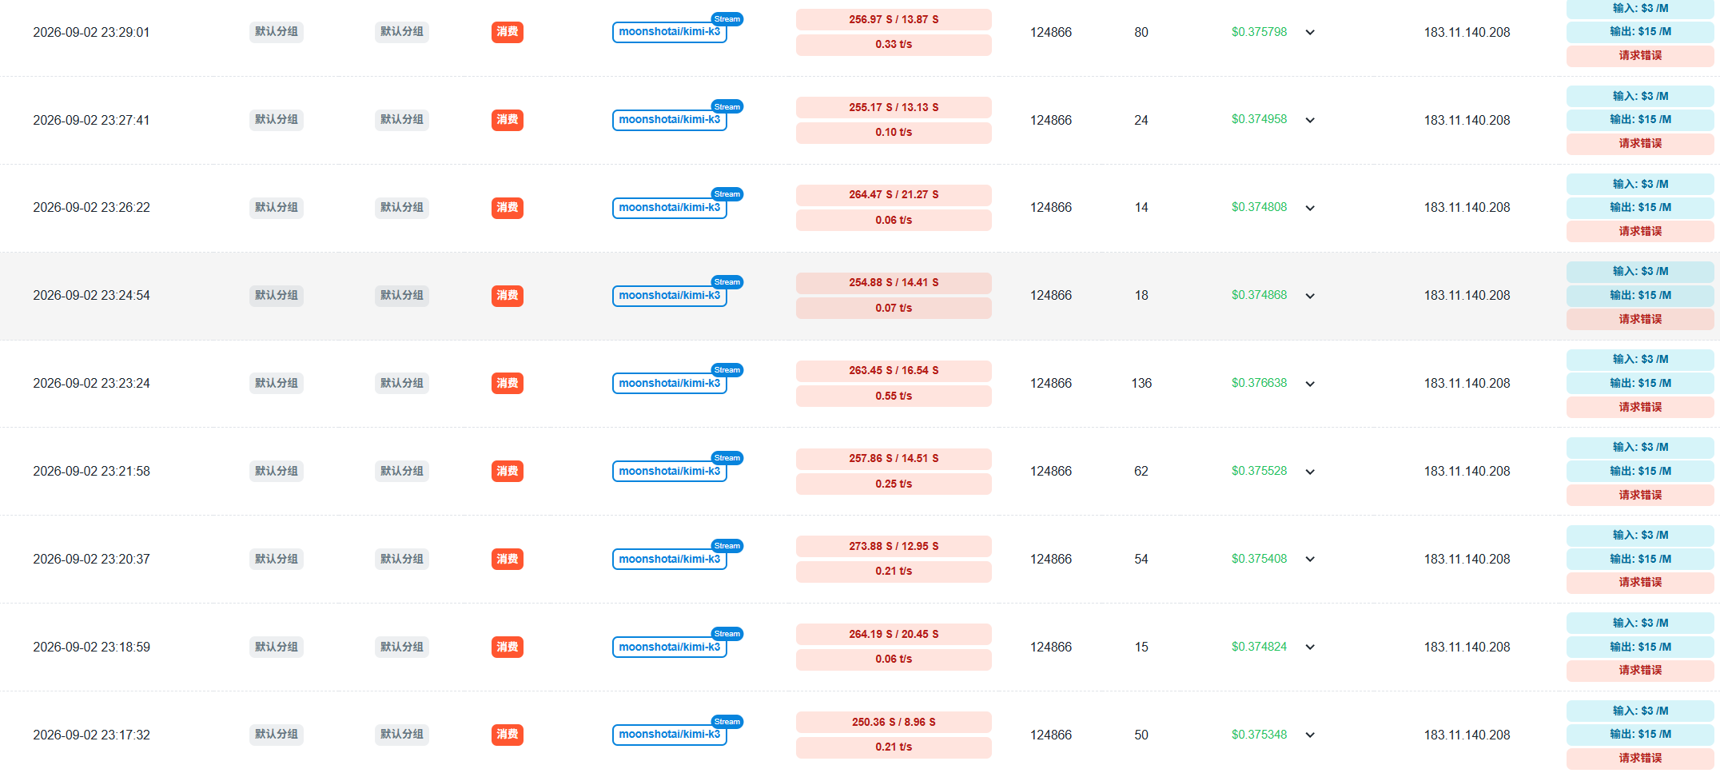Click the 273.88 S / 12.95 S timing tag

(894, 546)
